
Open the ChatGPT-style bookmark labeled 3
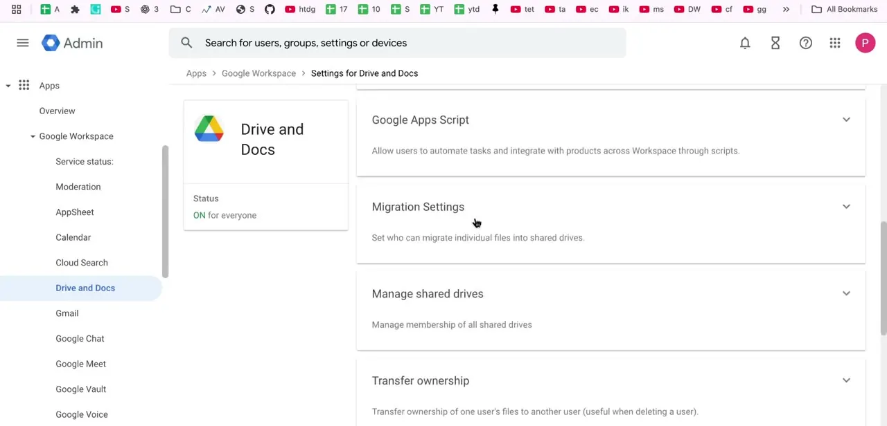(149, 9)
